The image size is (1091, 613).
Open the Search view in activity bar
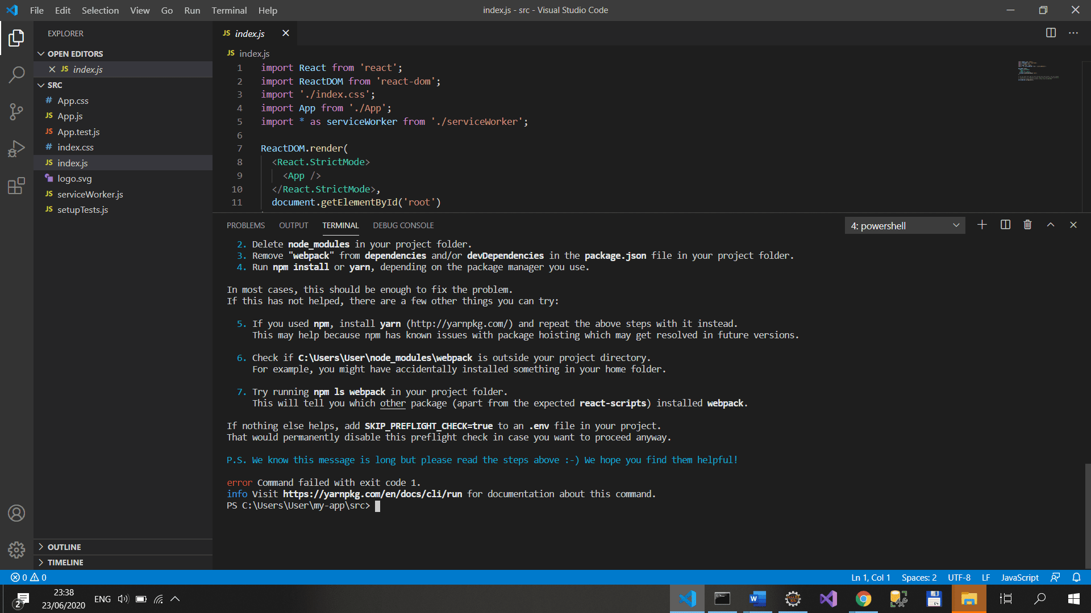pyautogui.click(x=16, y=74)
